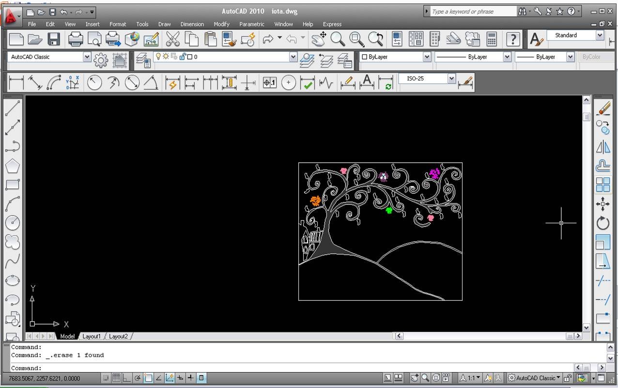Open the Draw menu
The width and height of the screenshot is (618, 388).
click(165, 24)
